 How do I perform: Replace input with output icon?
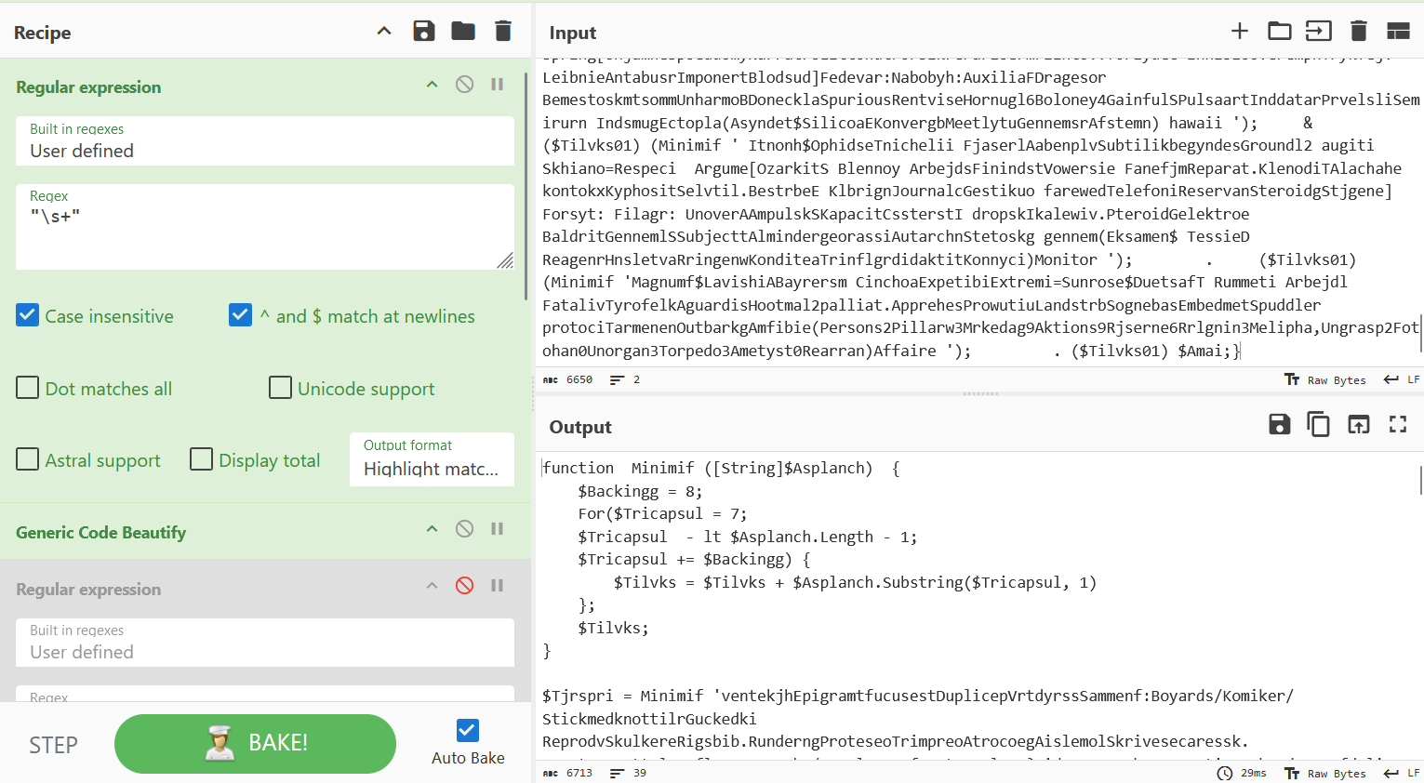[x=1359, y=425]
